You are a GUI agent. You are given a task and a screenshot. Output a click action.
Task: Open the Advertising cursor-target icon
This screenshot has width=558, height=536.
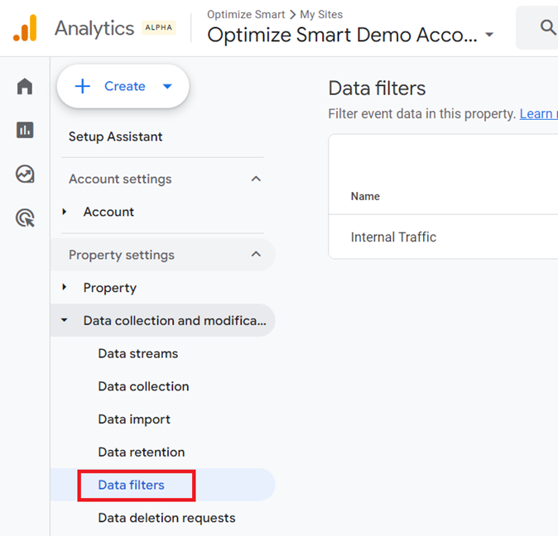point(26,218)
